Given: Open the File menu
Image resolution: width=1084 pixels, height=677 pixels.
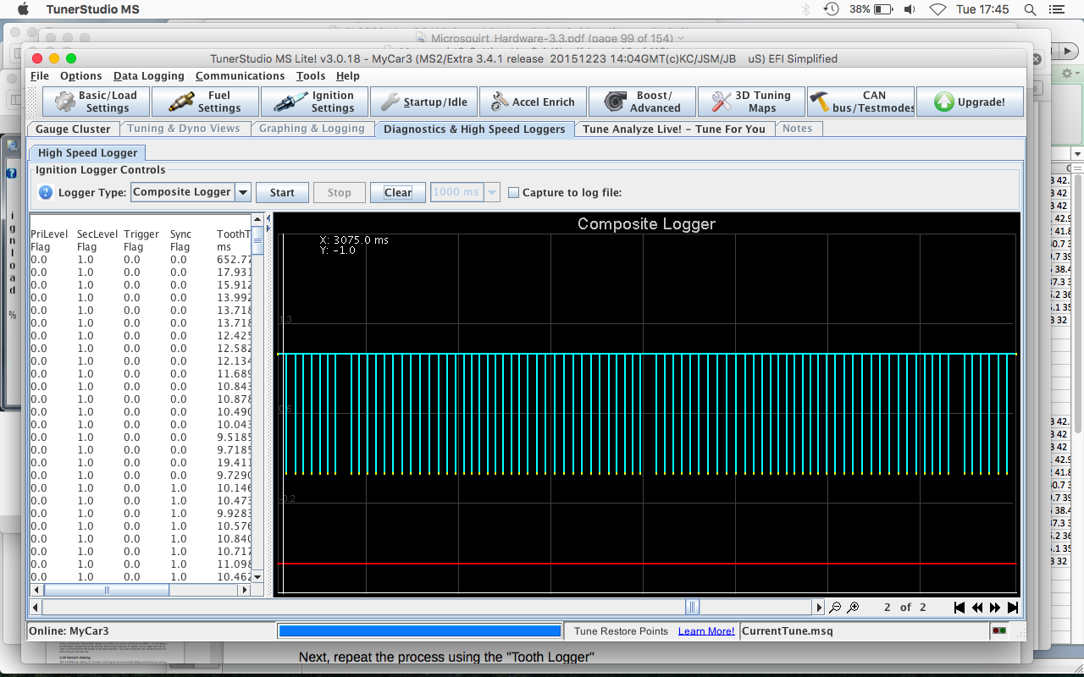Looking at the screenshot, I should (x=40, y=76).
